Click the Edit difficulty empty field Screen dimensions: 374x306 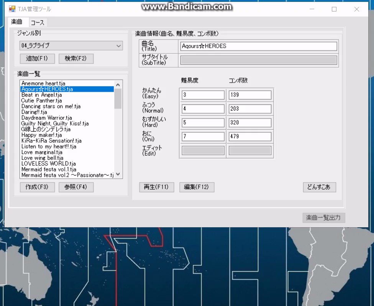203,150
